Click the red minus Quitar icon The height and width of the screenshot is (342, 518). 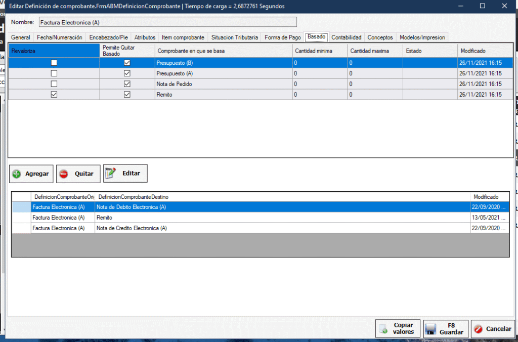(x=64, y=174)
